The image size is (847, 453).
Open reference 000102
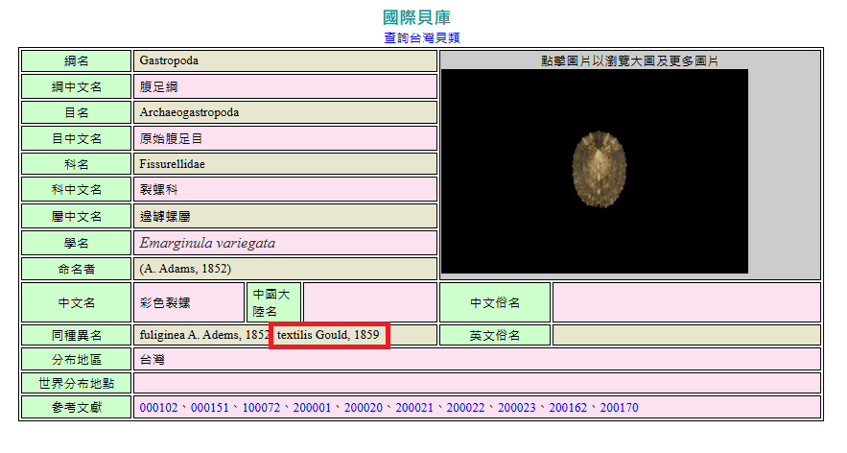tap(158, 408)
